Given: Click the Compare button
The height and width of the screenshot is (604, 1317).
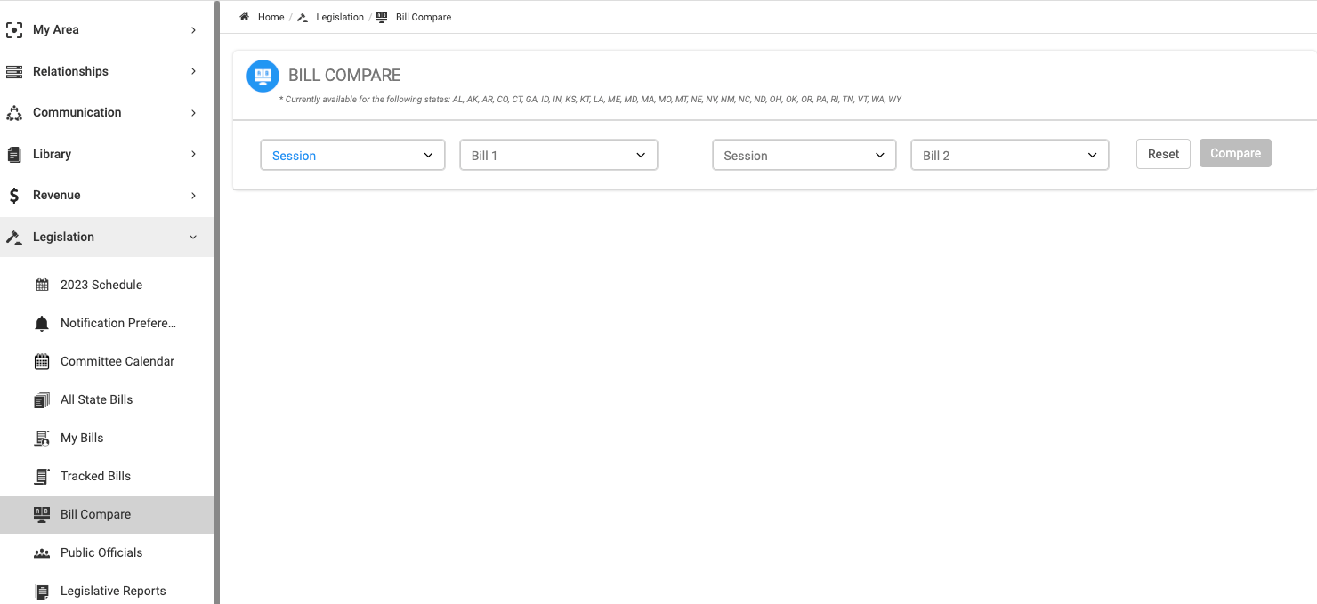Looking at the screenshot, I should (1235, 153).
